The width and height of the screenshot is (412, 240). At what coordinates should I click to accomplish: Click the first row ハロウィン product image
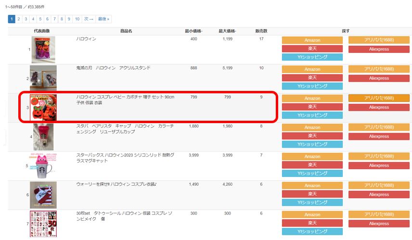click(x=43, y=50)
